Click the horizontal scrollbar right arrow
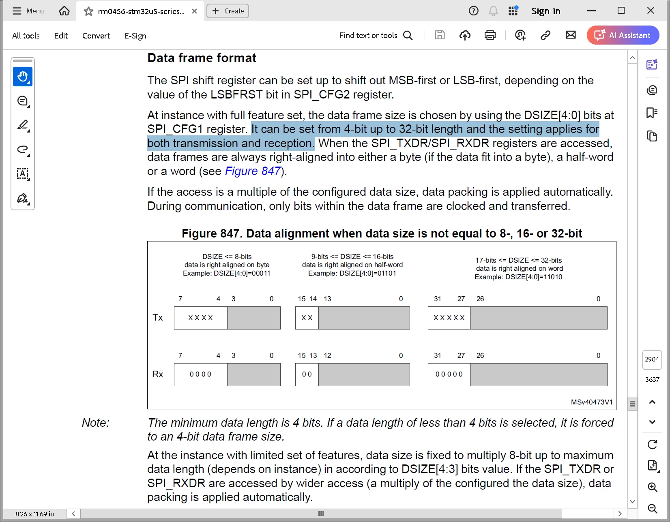 pos(620,513)
